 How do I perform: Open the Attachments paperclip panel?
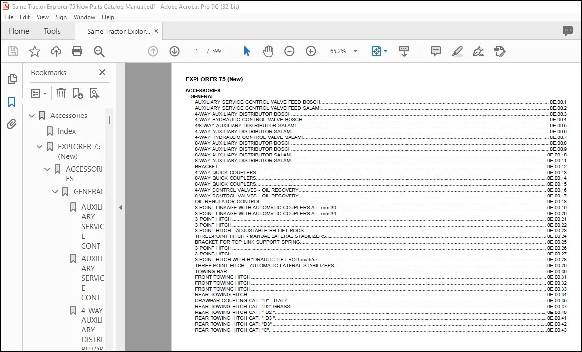(x=12, y=124)
